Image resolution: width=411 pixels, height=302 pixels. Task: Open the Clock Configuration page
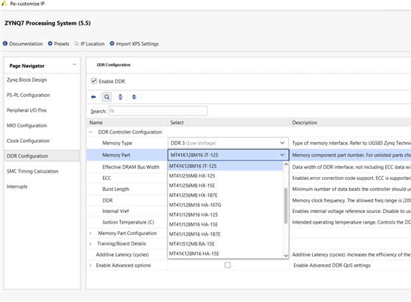[x=28, y=141]
